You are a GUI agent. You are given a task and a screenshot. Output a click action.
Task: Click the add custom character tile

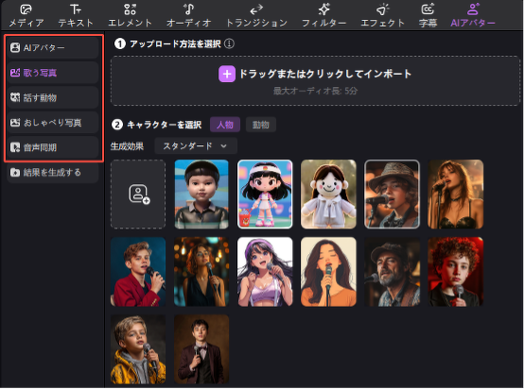138,194
